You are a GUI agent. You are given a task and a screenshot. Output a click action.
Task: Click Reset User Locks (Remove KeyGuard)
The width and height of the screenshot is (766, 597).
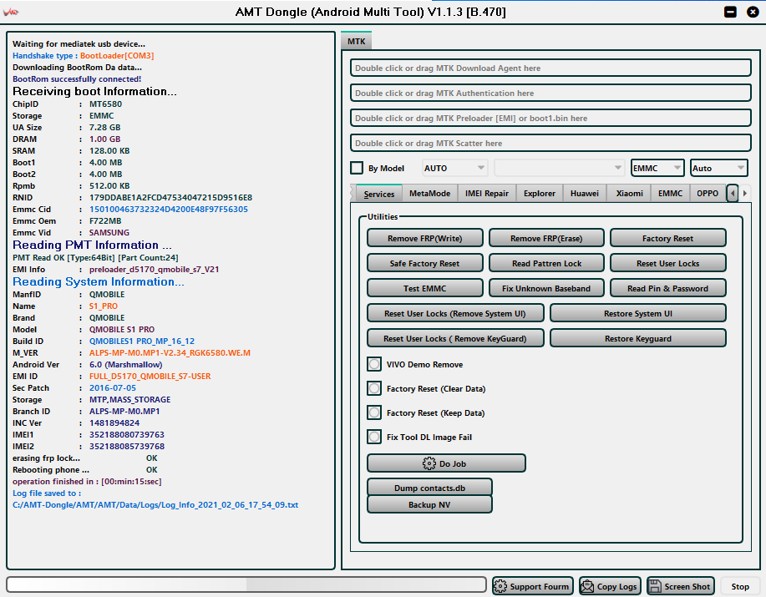click(x=455, y=338)
